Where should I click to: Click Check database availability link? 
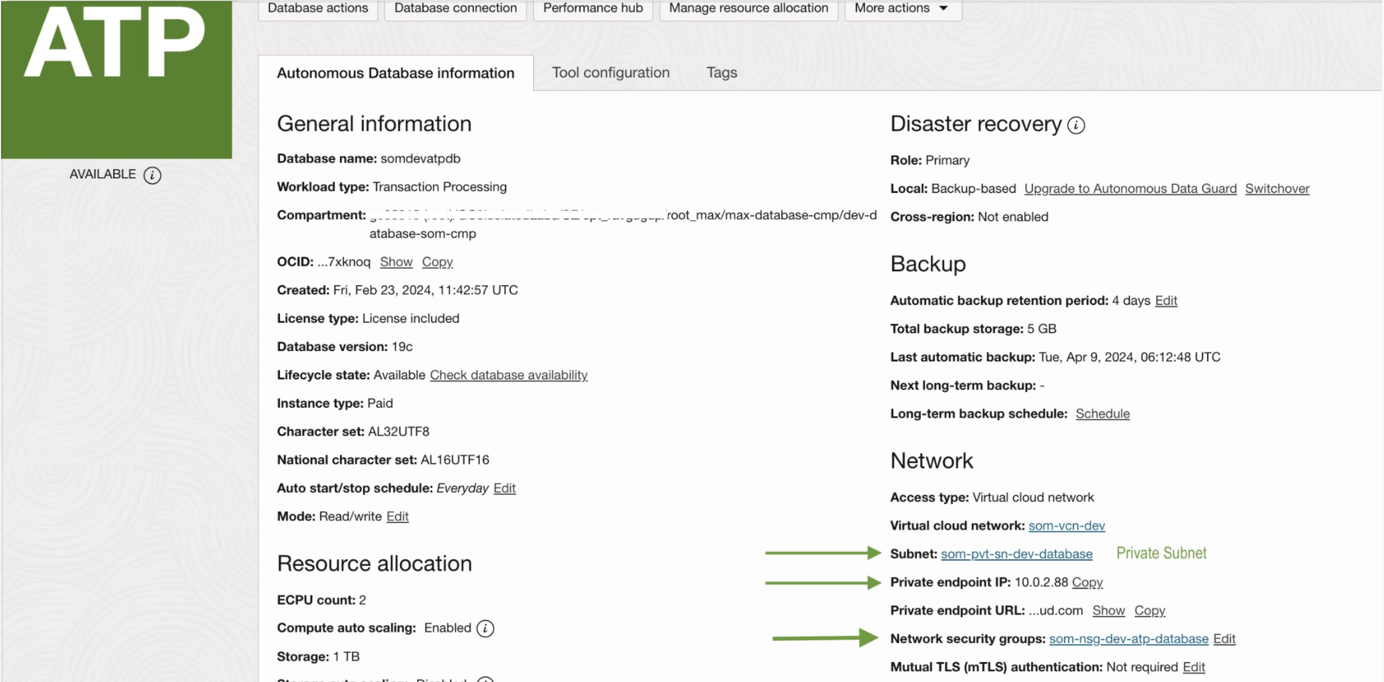[508, 376]
